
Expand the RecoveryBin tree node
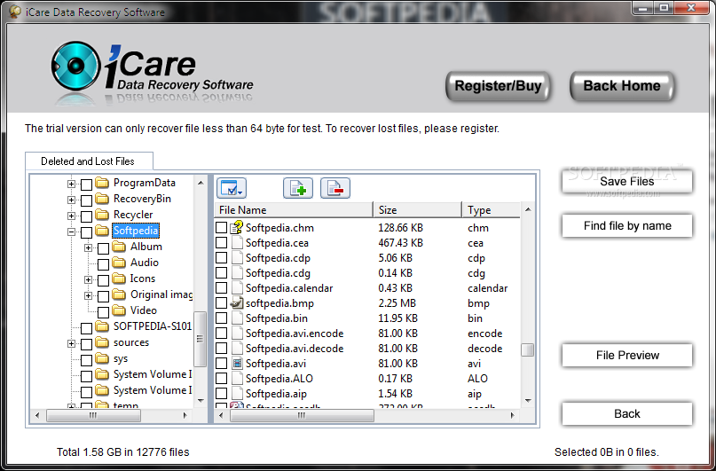[71, 200]
